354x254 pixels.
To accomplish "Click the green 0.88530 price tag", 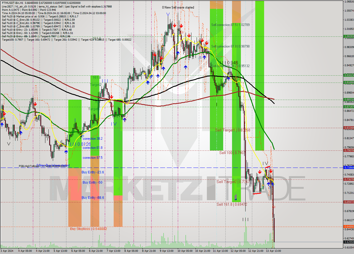I will [x=348, y=99].
